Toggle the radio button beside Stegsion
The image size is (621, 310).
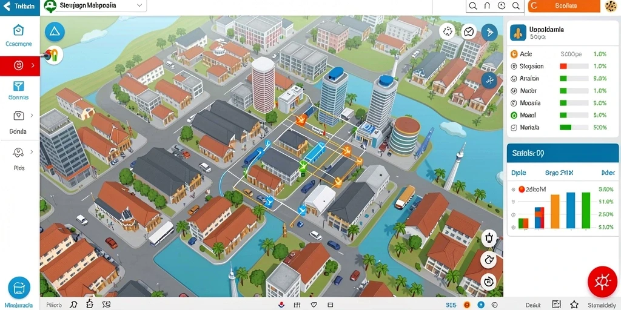[x=514, y=67]
